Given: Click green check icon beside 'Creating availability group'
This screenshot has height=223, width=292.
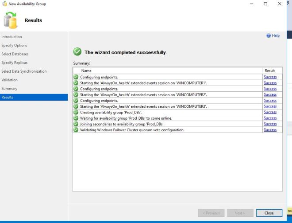Looking at the screenshot, I should click(x=76, y=112).
